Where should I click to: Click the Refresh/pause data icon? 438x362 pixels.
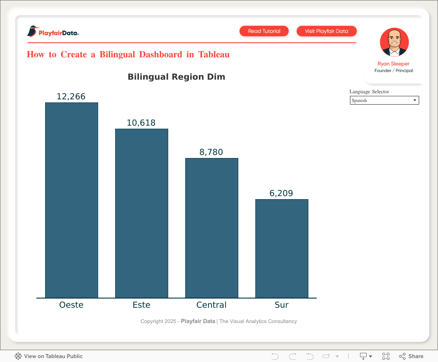point(326,356)
